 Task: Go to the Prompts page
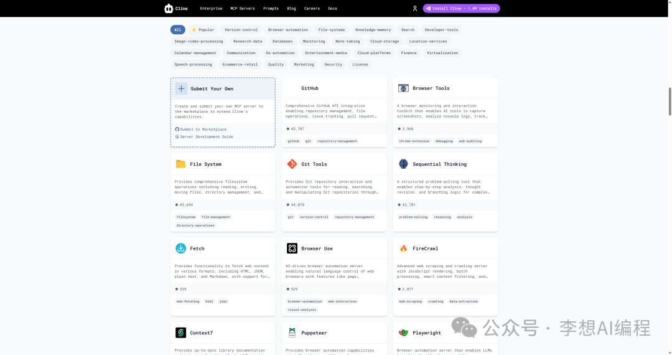(x=271, y=8)
